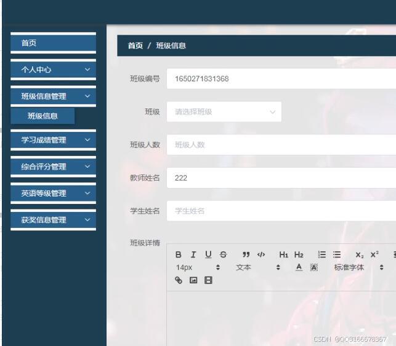Viewport: 396px width, 346px height.
Task: Expand the 学习成绩管理 sidebar menu
Action: [54, 140]
